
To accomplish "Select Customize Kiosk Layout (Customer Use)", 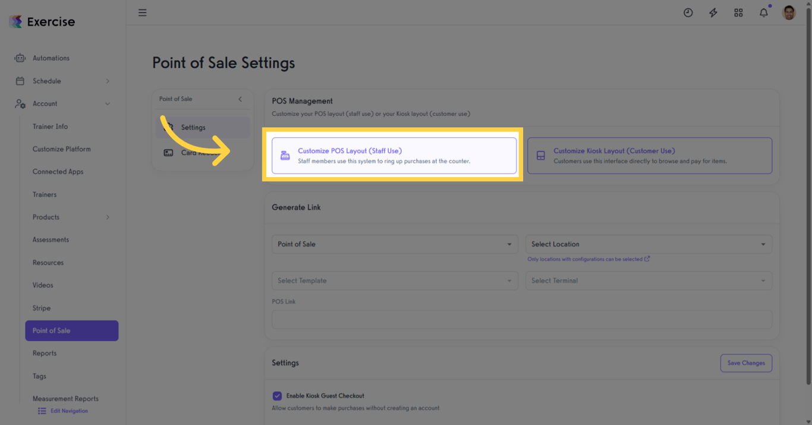I will [649, 156].
